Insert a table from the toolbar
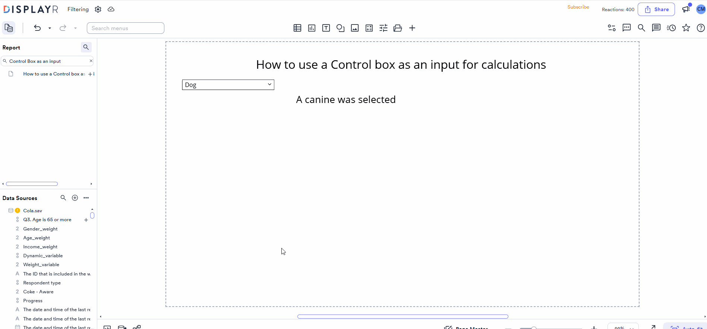Viewport: 707px width, 329px height. 297,28
